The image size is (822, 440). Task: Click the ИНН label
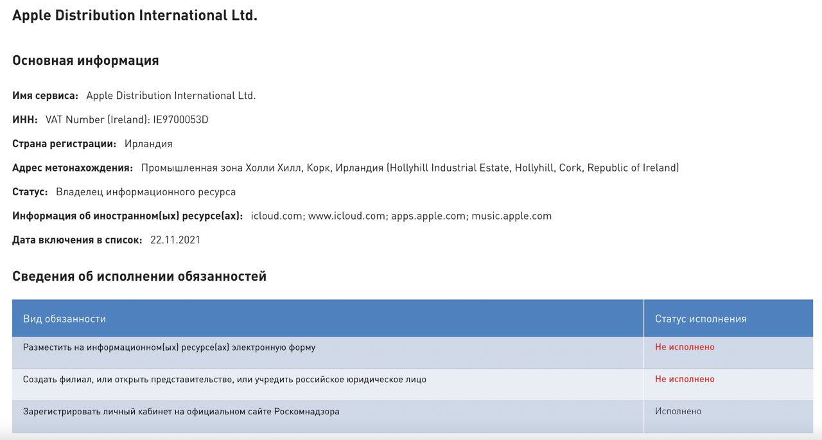tap(25, 119)
